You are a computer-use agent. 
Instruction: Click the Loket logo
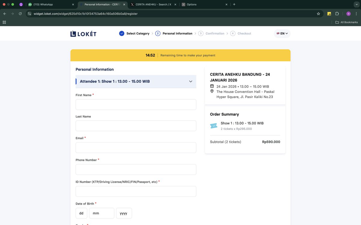click(x=83, y=34)
